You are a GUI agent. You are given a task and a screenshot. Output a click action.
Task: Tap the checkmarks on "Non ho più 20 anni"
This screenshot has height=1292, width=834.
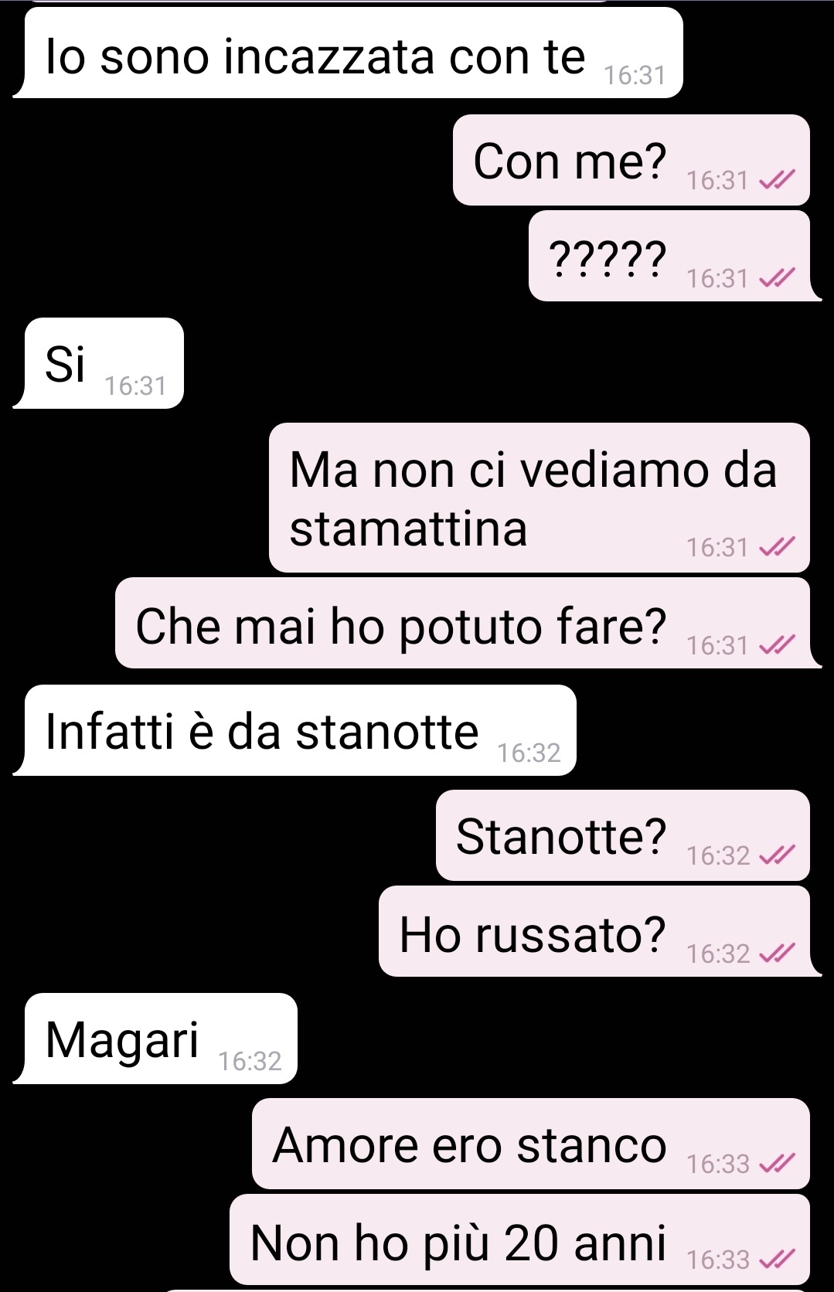click(x=777, y=1260)
